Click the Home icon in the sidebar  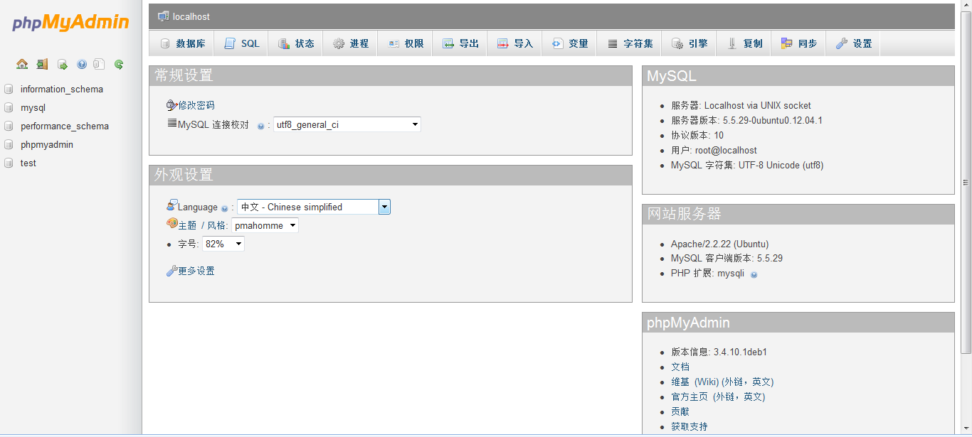point(22,65)
